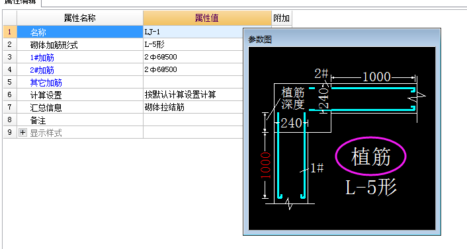Click the 砌体拉结筋 value cell
The image size is (467, 249).
193,107
